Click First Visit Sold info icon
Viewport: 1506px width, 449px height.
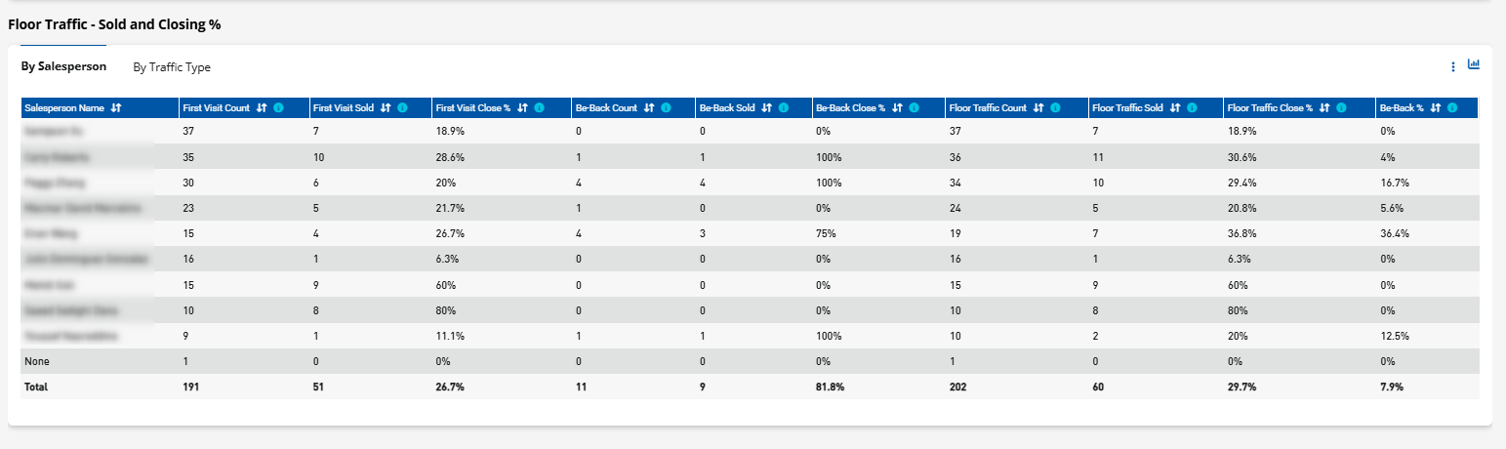tap(402, 108)
